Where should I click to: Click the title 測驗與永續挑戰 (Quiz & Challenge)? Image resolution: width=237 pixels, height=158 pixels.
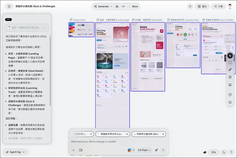[35, 6]
